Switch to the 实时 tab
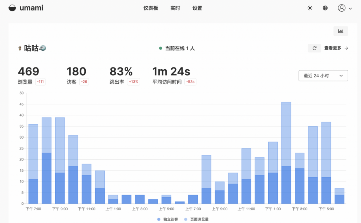This screenshot has width=361, height=223. [175, 8]
